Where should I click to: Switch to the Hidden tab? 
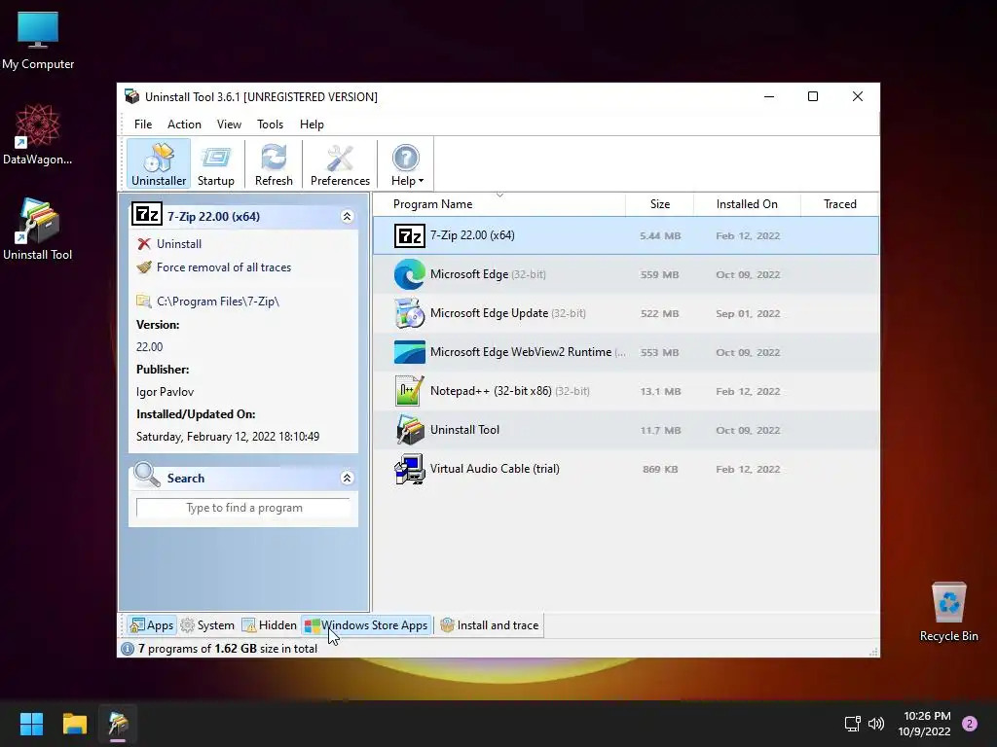point(270,625)
